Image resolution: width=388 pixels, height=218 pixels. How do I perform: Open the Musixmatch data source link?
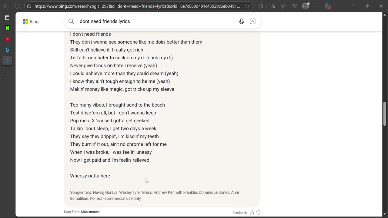(x=90, y=212)
